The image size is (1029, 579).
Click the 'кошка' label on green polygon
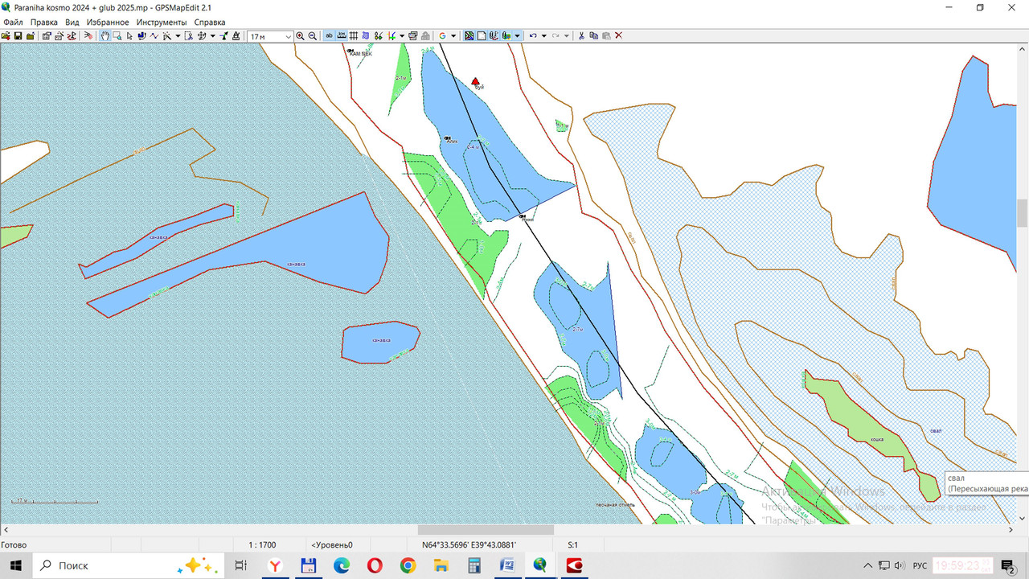point(877,440)
